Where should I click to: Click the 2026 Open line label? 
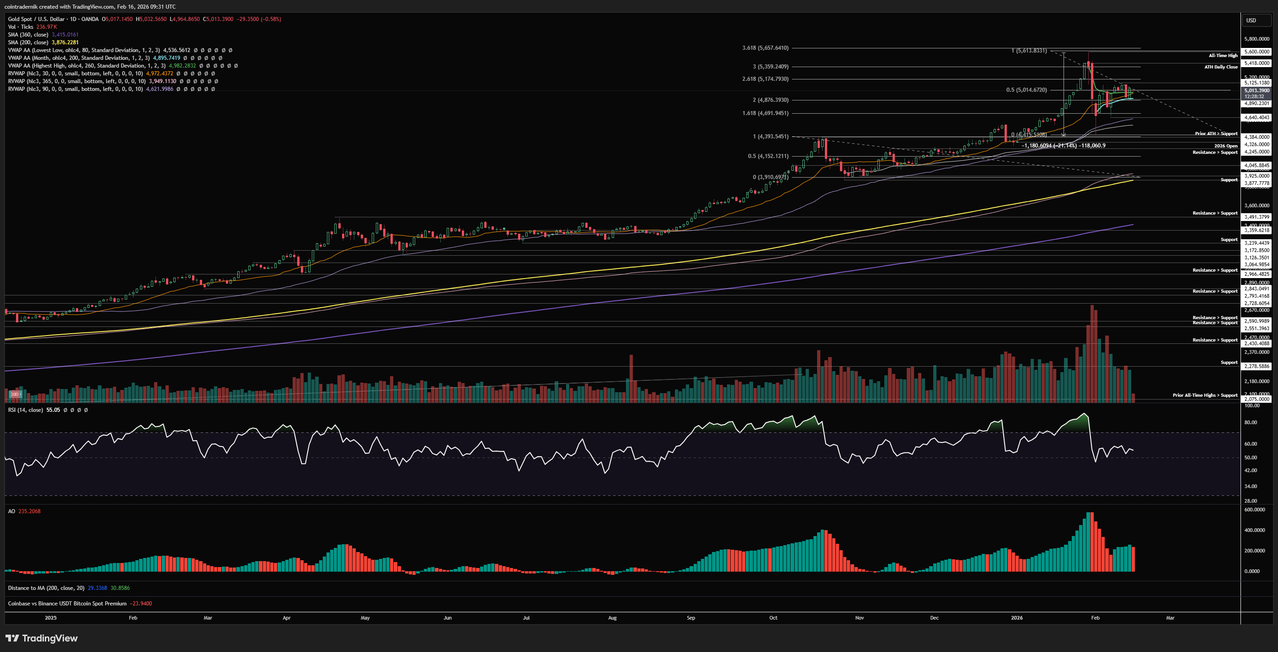(x=1225, y=146)
